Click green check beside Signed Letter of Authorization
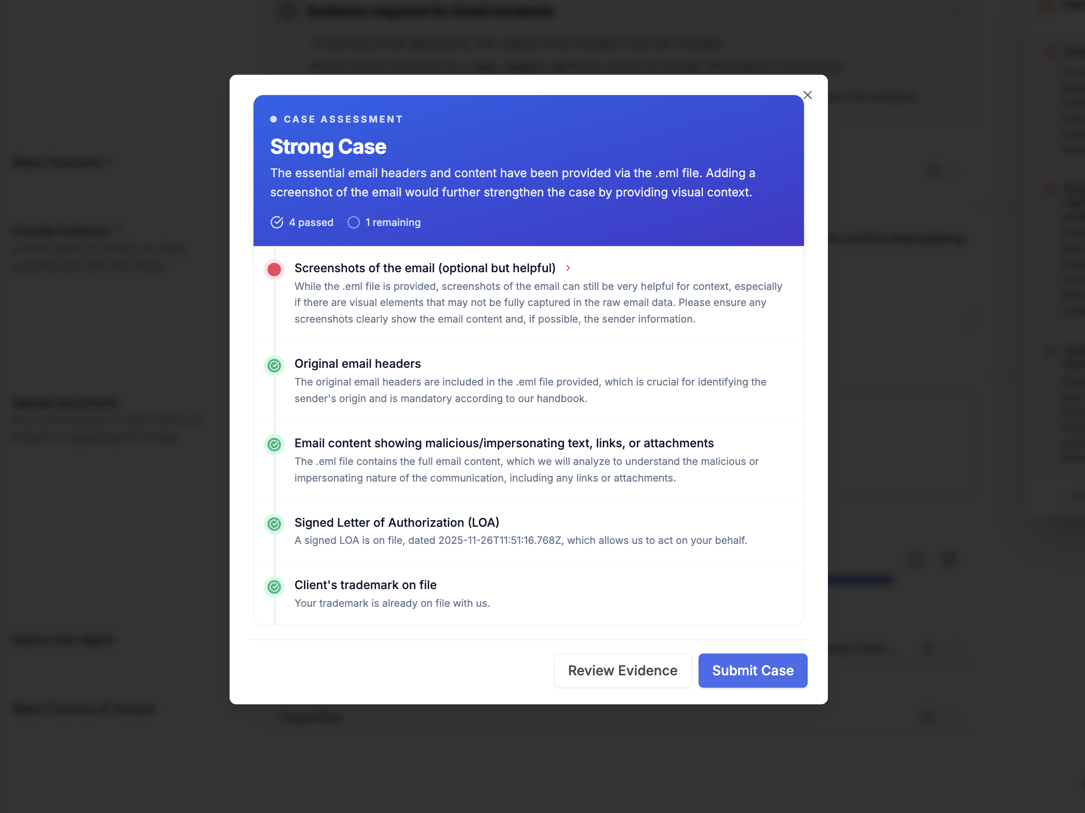 point(274,524)
